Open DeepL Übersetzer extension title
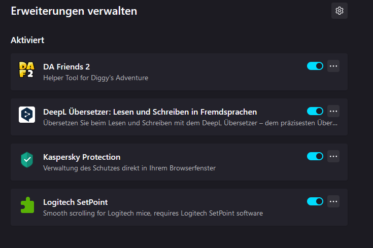 [150, 112]
